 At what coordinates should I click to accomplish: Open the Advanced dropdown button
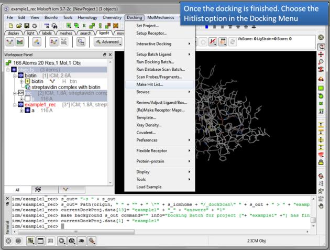[108, 42]
